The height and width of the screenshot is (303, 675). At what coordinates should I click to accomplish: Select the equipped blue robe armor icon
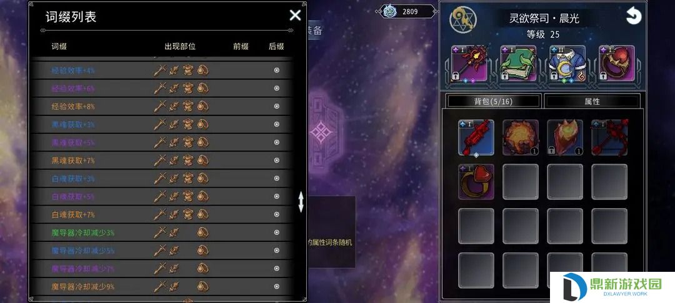tap(567, 64)
